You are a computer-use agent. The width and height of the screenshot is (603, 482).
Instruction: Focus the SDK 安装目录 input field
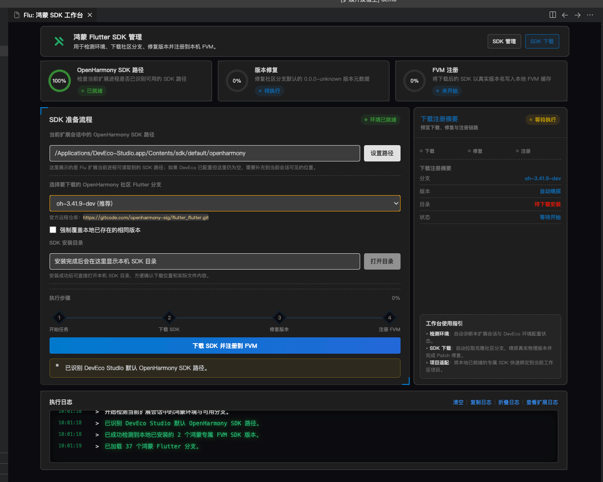coord(204,261)
